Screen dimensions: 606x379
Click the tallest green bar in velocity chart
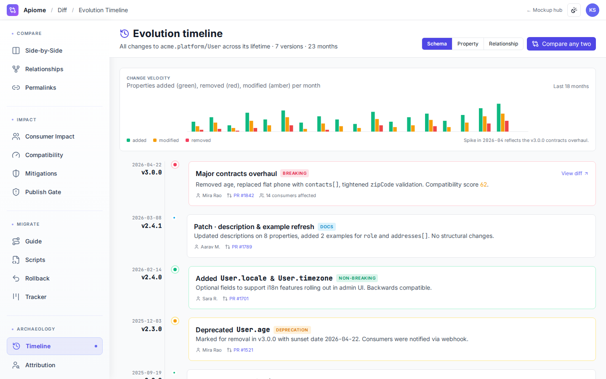[x=499, y=117]
